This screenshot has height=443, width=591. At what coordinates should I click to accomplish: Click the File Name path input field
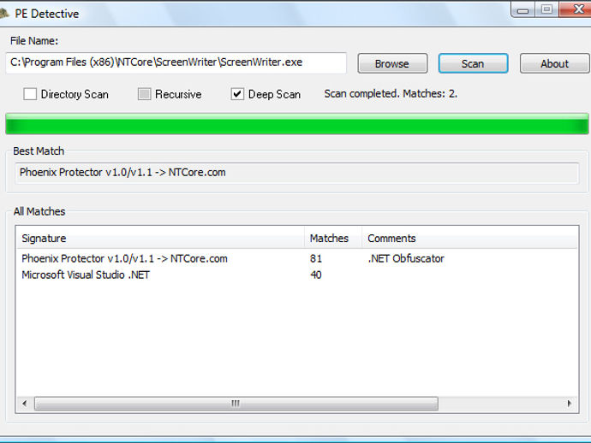coord(176,62)
